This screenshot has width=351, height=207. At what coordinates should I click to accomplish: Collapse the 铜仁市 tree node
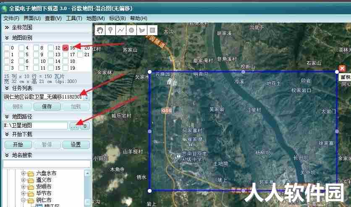click(x=23, y=200)
